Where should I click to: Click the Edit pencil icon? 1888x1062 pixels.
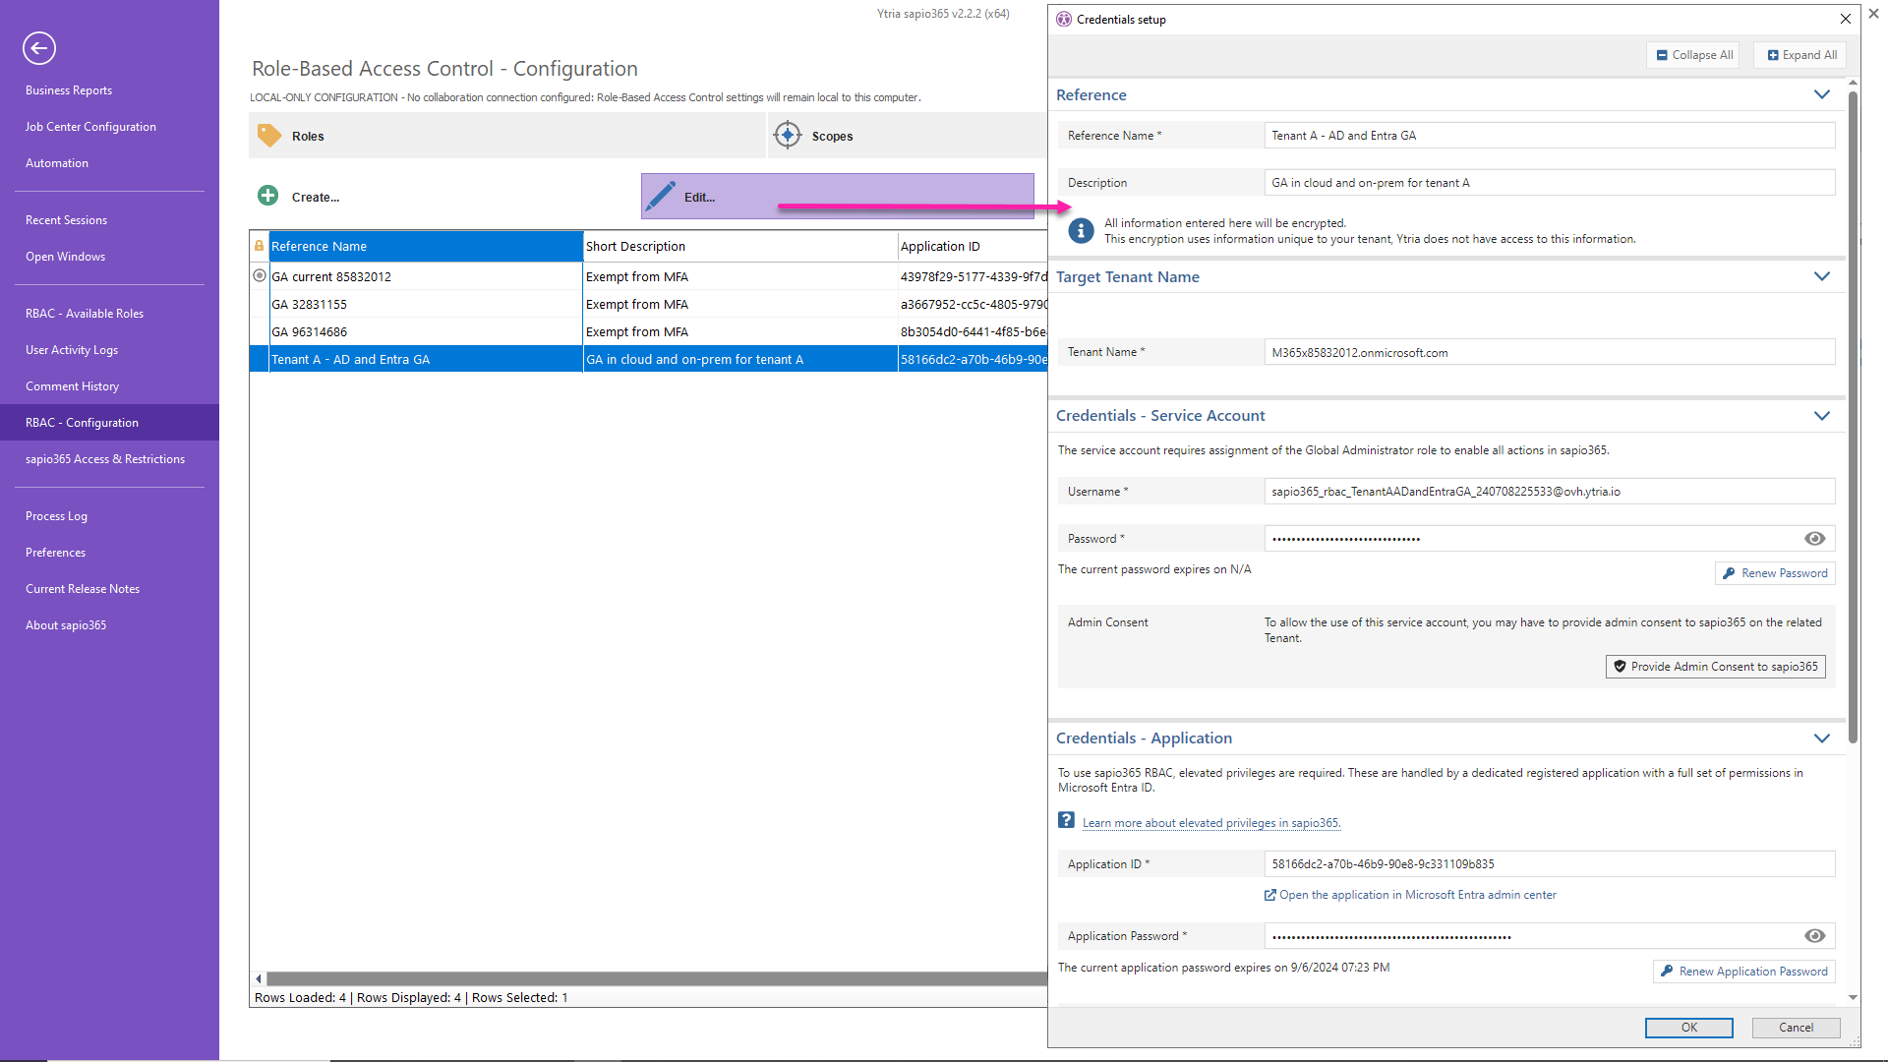(661, 196)
